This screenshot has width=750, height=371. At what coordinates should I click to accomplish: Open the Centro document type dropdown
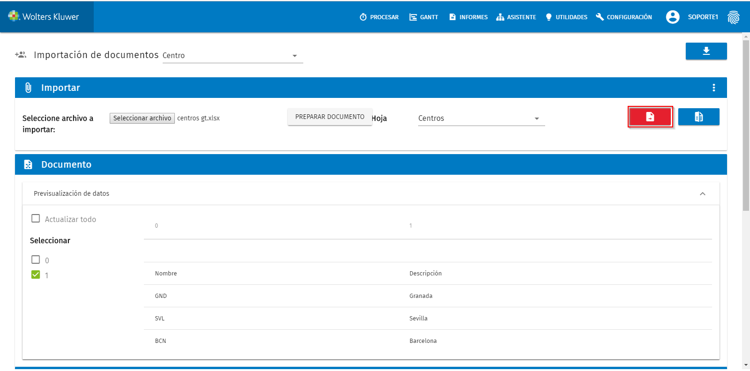[232, 55]
